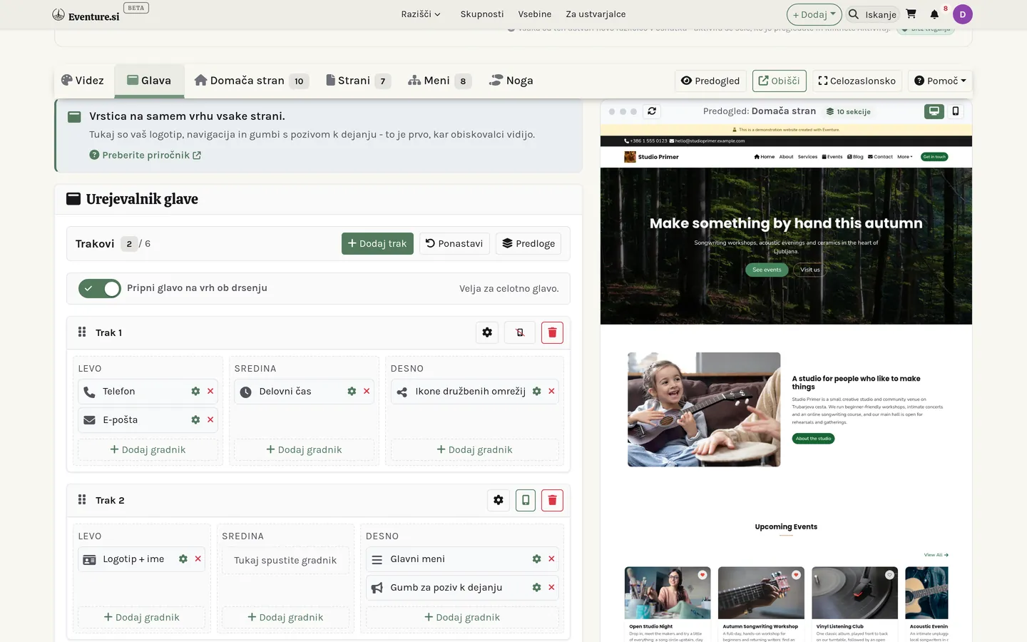Viewport: 1027px width, 642px height.
Task: Open the + Dodaj dropdown
Action: [814, 14]
